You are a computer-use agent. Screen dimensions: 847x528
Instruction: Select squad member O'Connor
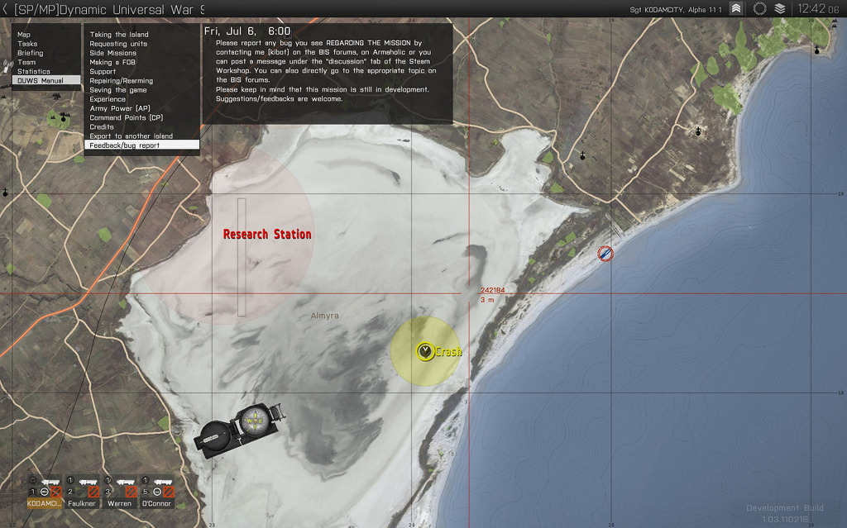tap(156, 502)
